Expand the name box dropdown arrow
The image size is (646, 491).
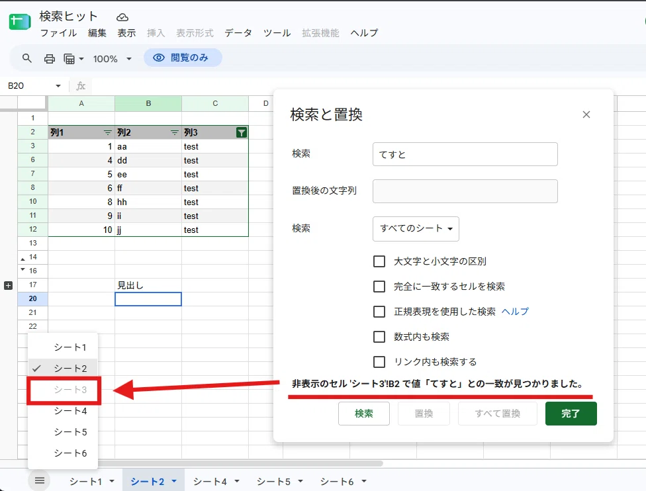point(58,86)
